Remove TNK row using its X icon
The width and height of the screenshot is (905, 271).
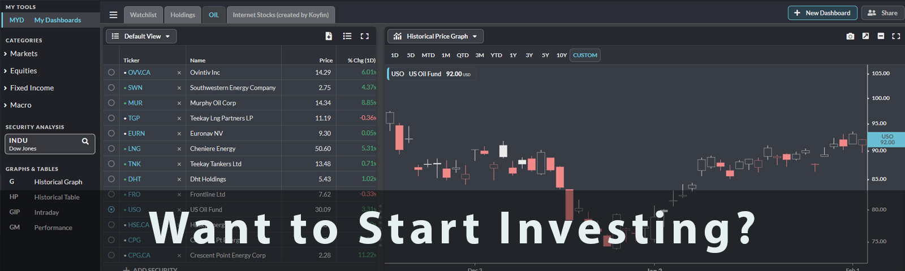click(179, 164)
